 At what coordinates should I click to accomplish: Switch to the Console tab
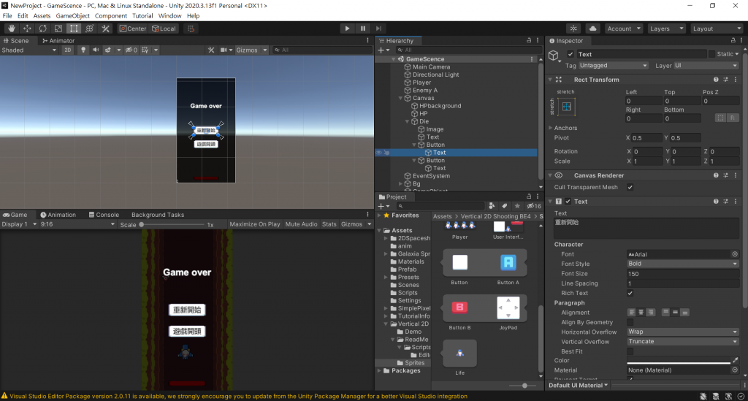[x=104, y=215]
